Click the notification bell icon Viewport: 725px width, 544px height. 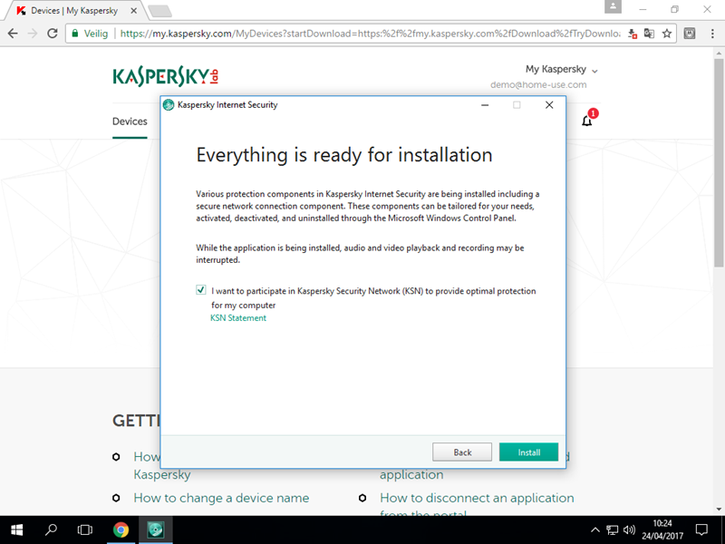587,121
